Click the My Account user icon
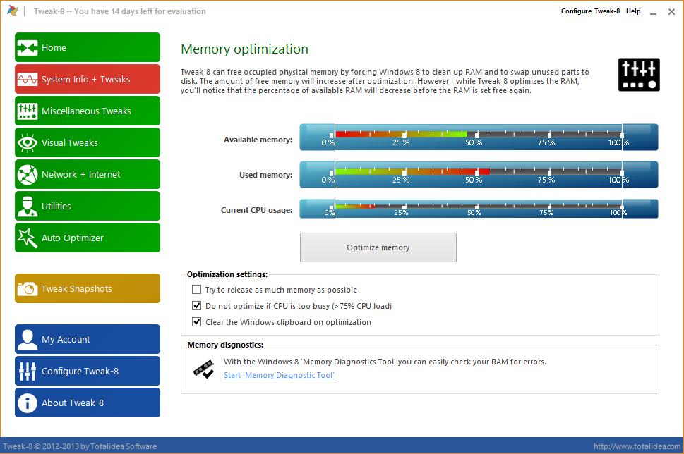This screenshot has width=684, height=454. (x=28, y=339)
